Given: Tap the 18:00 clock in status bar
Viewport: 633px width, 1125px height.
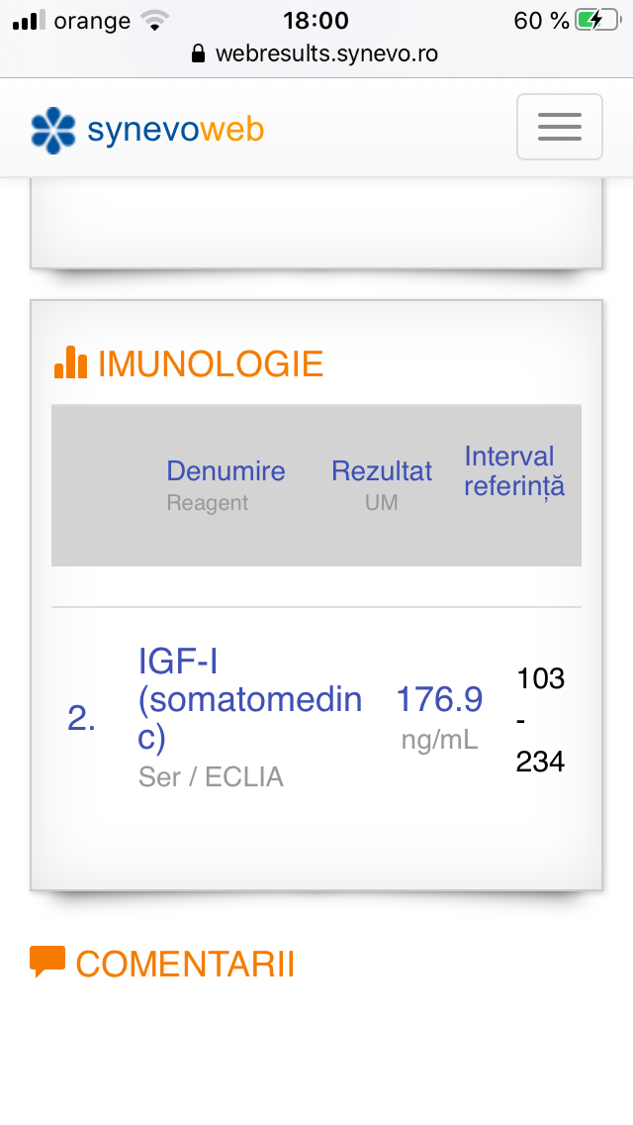Looking at the screenshot, I should 316,21.
